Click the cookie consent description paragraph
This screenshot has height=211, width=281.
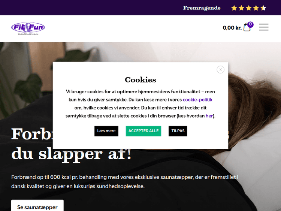tap(140, 104)
